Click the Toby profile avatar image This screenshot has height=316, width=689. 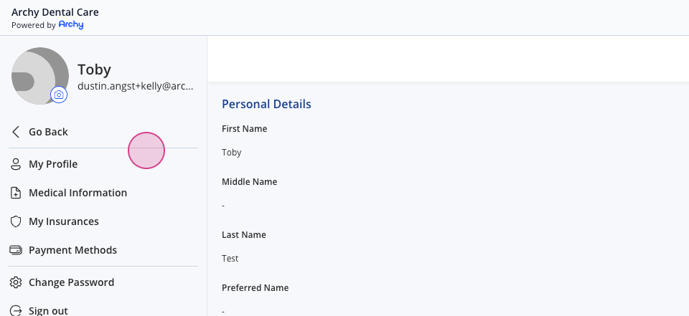point(40,76)
